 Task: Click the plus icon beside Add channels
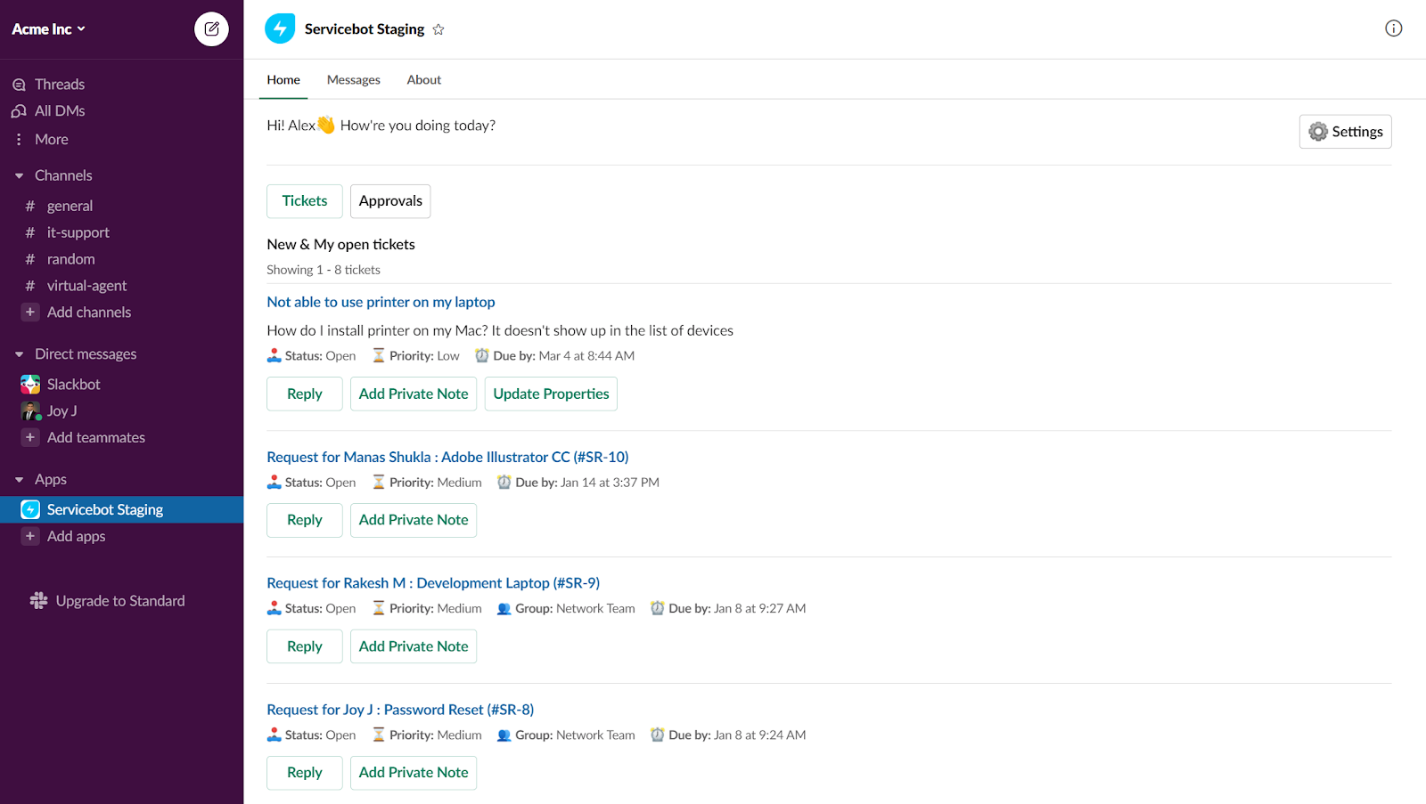click(30, 313)
